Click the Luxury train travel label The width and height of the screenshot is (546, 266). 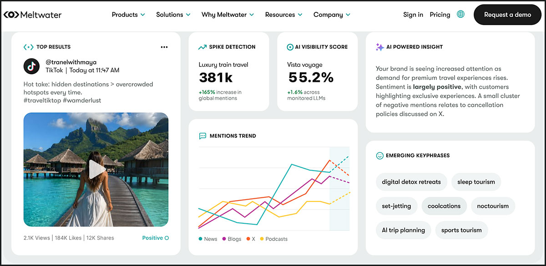point(223,65)
